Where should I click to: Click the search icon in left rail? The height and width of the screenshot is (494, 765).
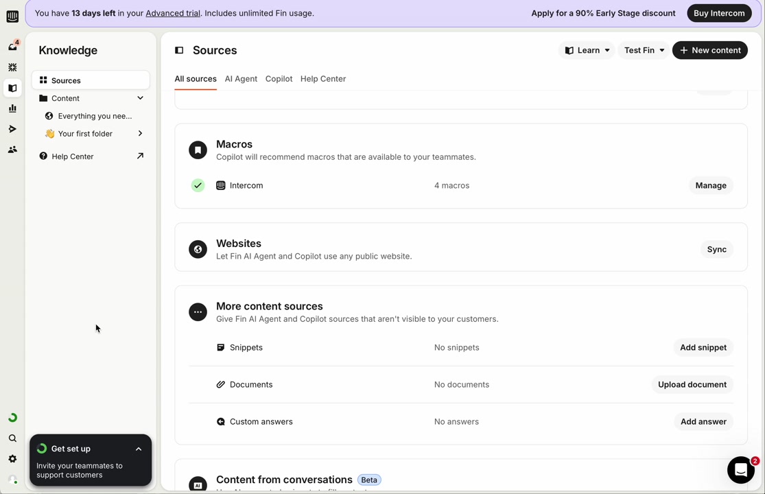(12, 438)
